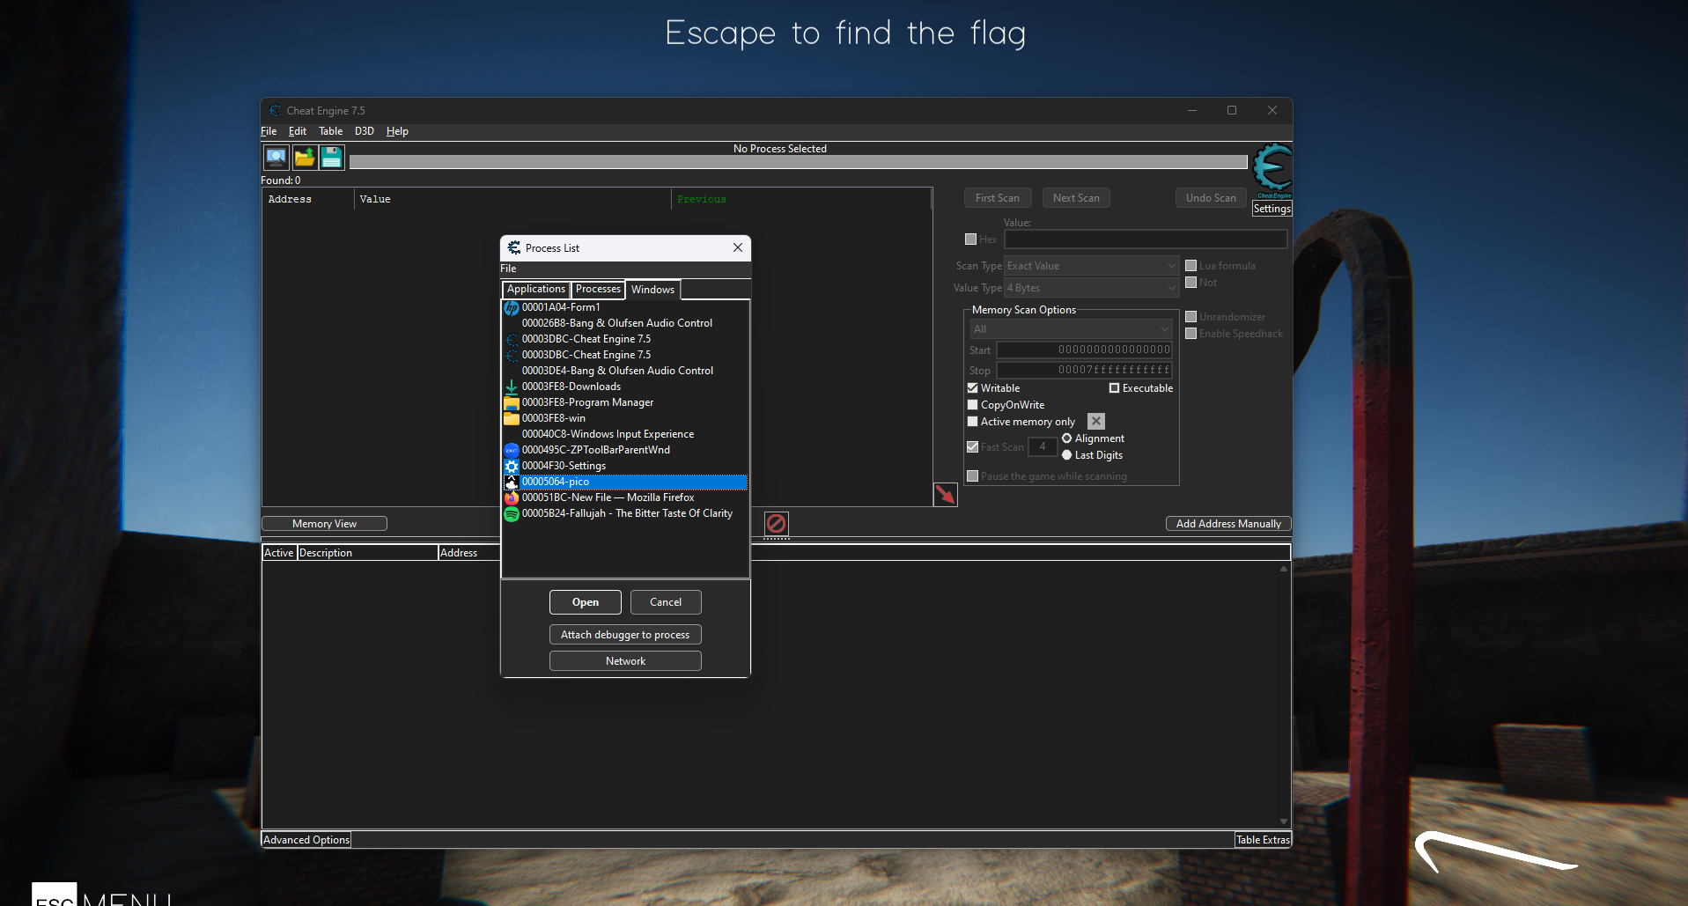Click the Zoom icon beside ZPToolBarParentWnd
The image size is (1688, 906).
click(x=512, y=450)
